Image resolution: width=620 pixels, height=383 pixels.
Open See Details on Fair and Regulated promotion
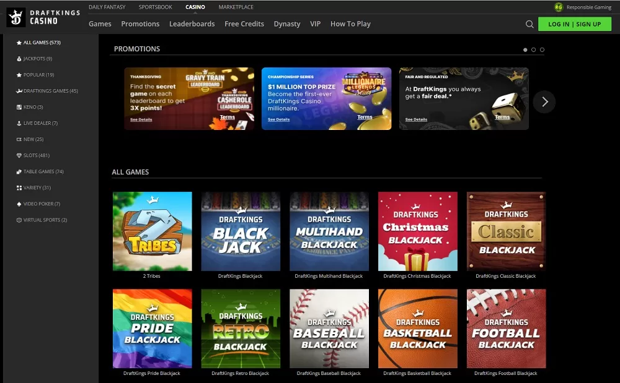point(416,119)
